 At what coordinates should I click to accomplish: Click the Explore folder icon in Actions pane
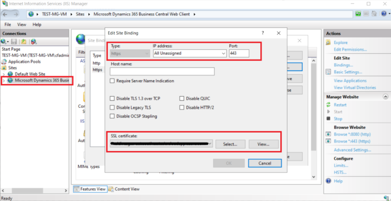coord(328,43)
